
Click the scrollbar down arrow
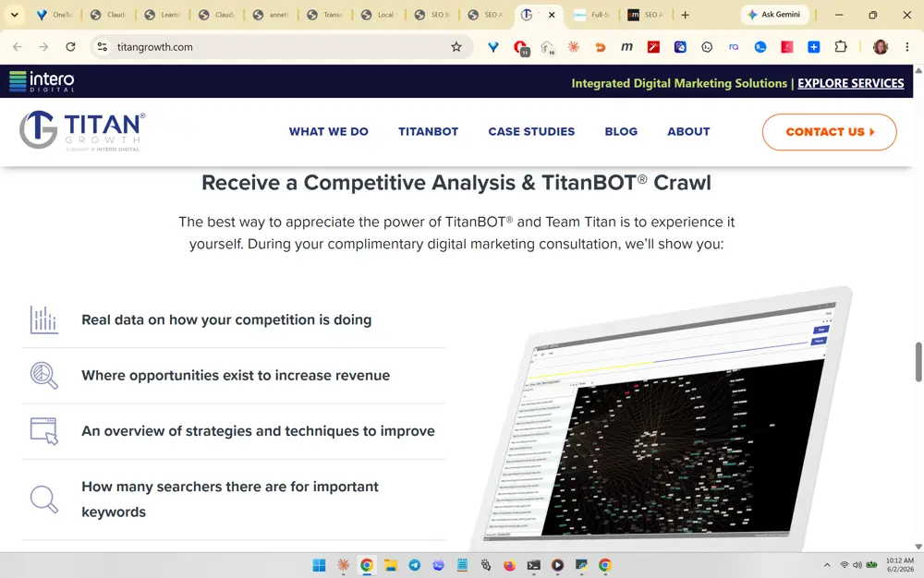click(918, 547)
